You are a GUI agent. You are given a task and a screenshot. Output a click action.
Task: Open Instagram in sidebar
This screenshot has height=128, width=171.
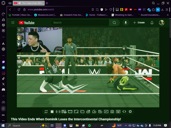tap(3, 73)
